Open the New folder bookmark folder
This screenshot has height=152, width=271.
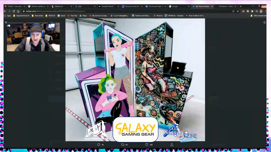(37, 16)
